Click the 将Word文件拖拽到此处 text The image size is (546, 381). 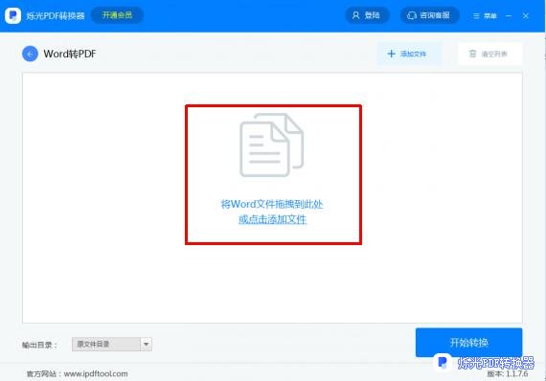[x=272, y=204]
